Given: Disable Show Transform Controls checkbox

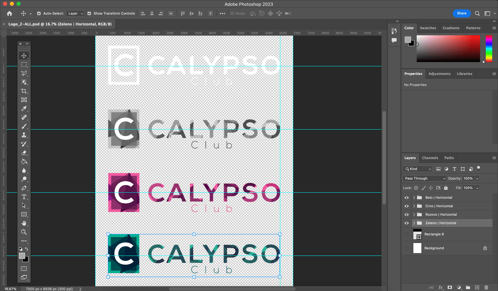Looking at the screenshot, I should click(89, 13).
